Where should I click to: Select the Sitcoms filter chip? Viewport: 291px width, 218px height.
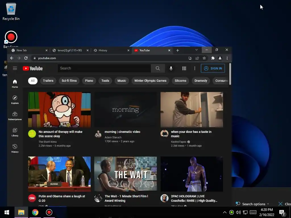point(180,81)
